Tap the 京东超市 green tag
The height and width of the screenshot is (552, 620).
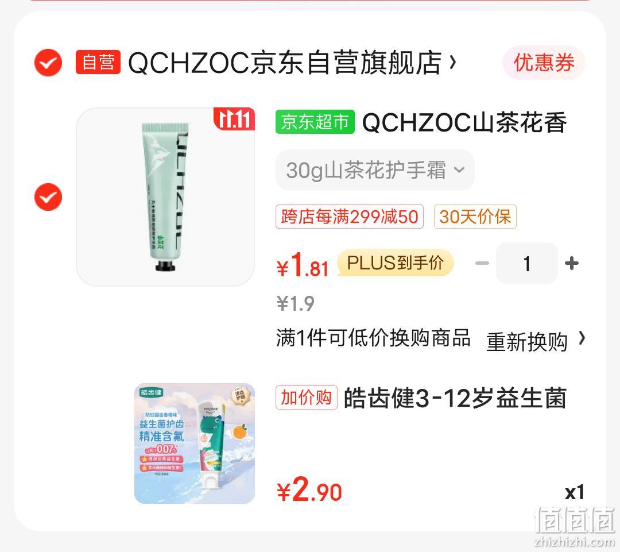pyautogui.click(x=315, y=122)
